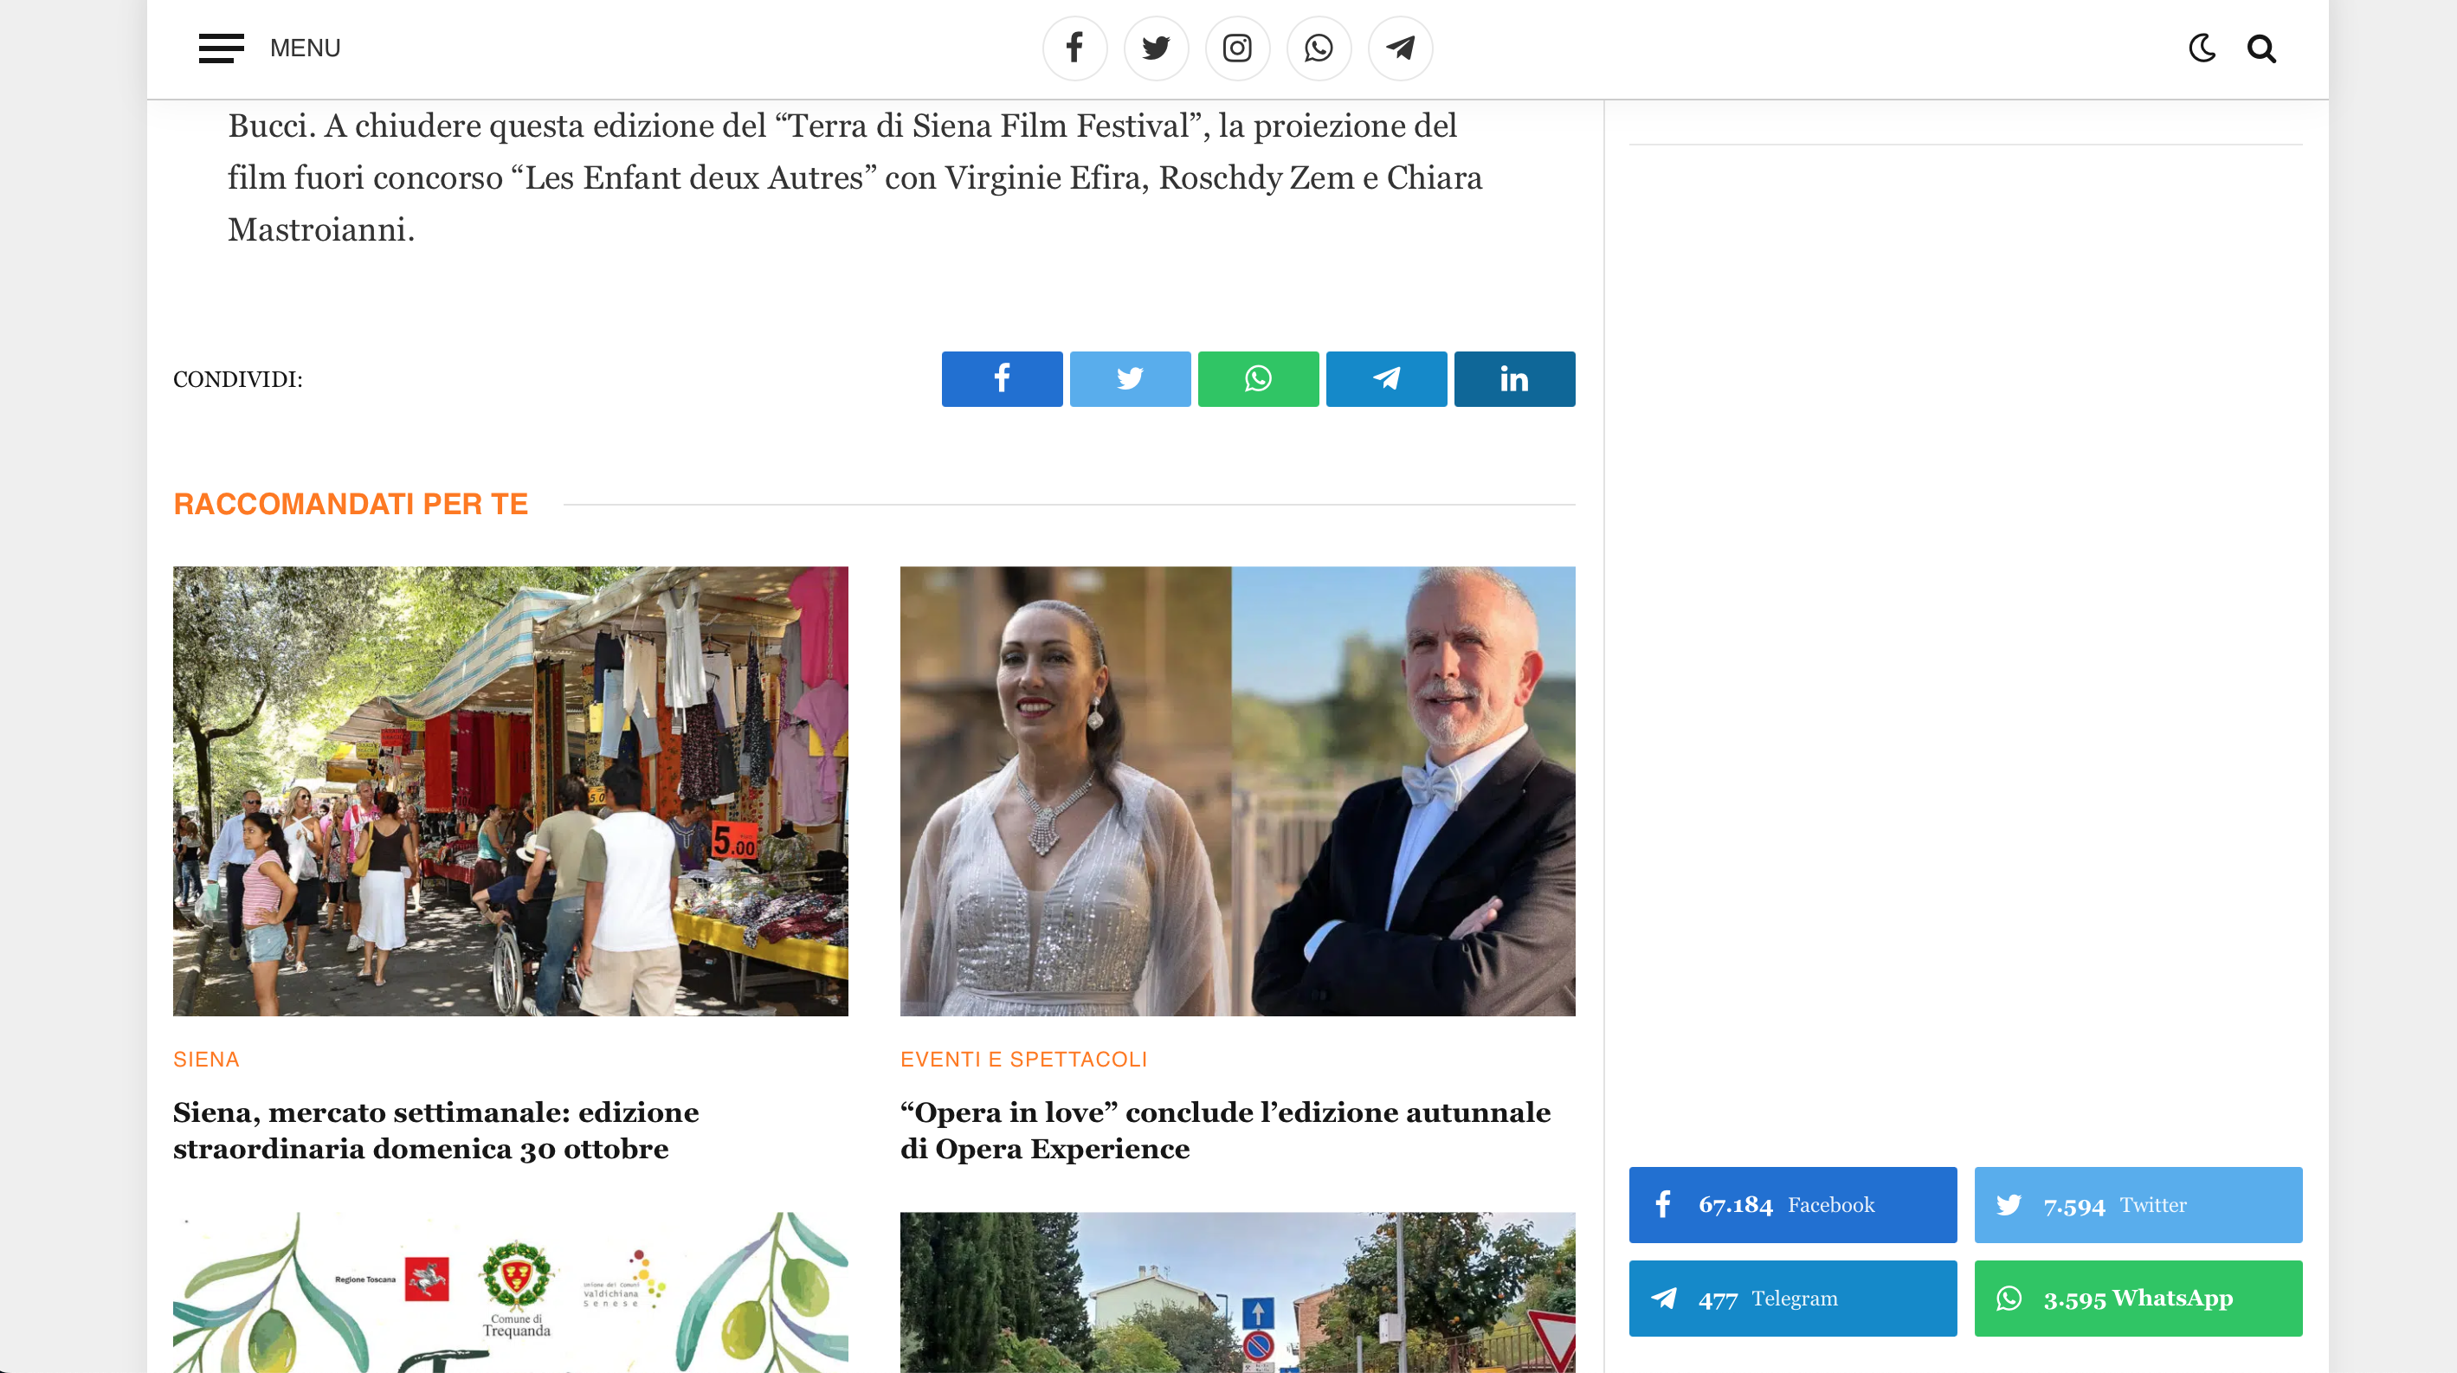
Task: Follow Facebook 67.184 sidebar button
Action: tap(1792, 1204)
